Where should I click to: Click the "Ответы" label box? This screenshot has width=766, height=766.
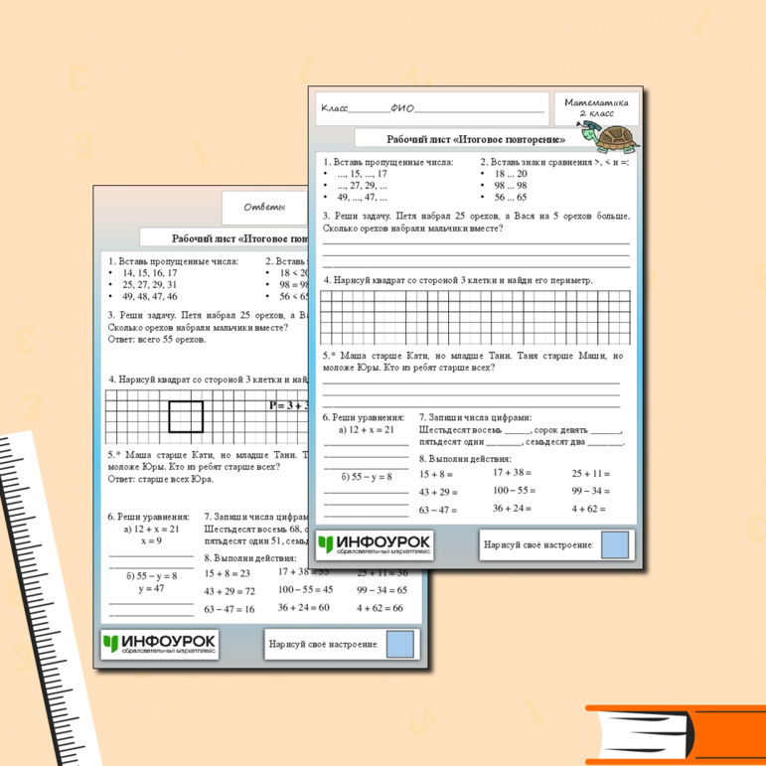click(x=264, y=208)
